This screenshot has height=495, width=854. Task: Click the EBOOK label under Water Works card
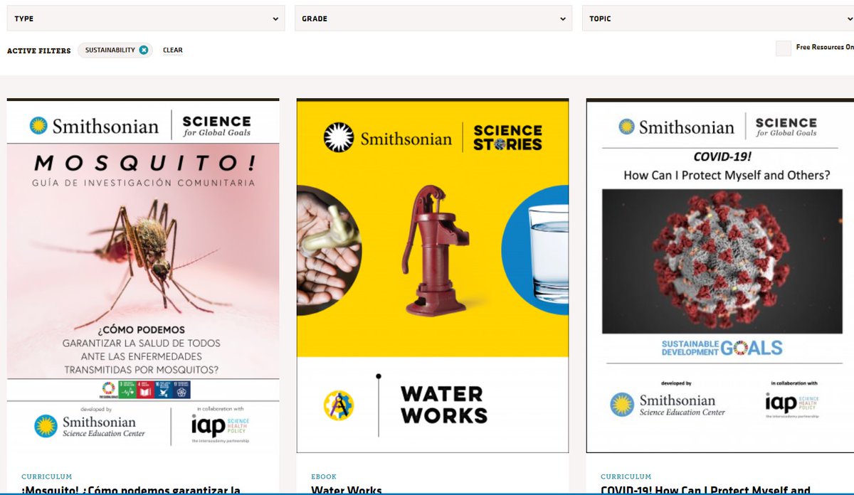pos(324,477)
